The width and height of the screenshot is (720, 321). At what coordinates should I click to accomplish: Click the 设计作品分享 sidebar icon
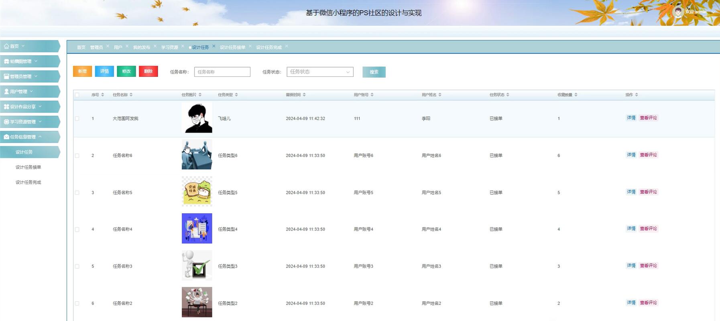click(x=6, y=107)
